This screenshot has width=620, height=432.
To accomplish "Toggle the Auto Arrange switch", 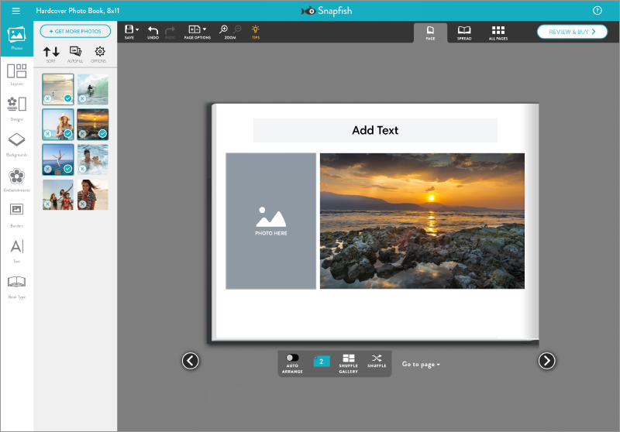I will [x=291, y=358].
